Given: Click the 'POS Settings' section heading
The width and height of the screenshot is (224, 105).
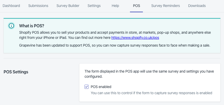Looking at the screenshot, I should (x=16, y=72).
